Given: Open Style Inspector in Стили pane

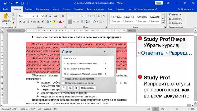Looking at the screenshot, I should pyautogui.click(x=70, y=88).
